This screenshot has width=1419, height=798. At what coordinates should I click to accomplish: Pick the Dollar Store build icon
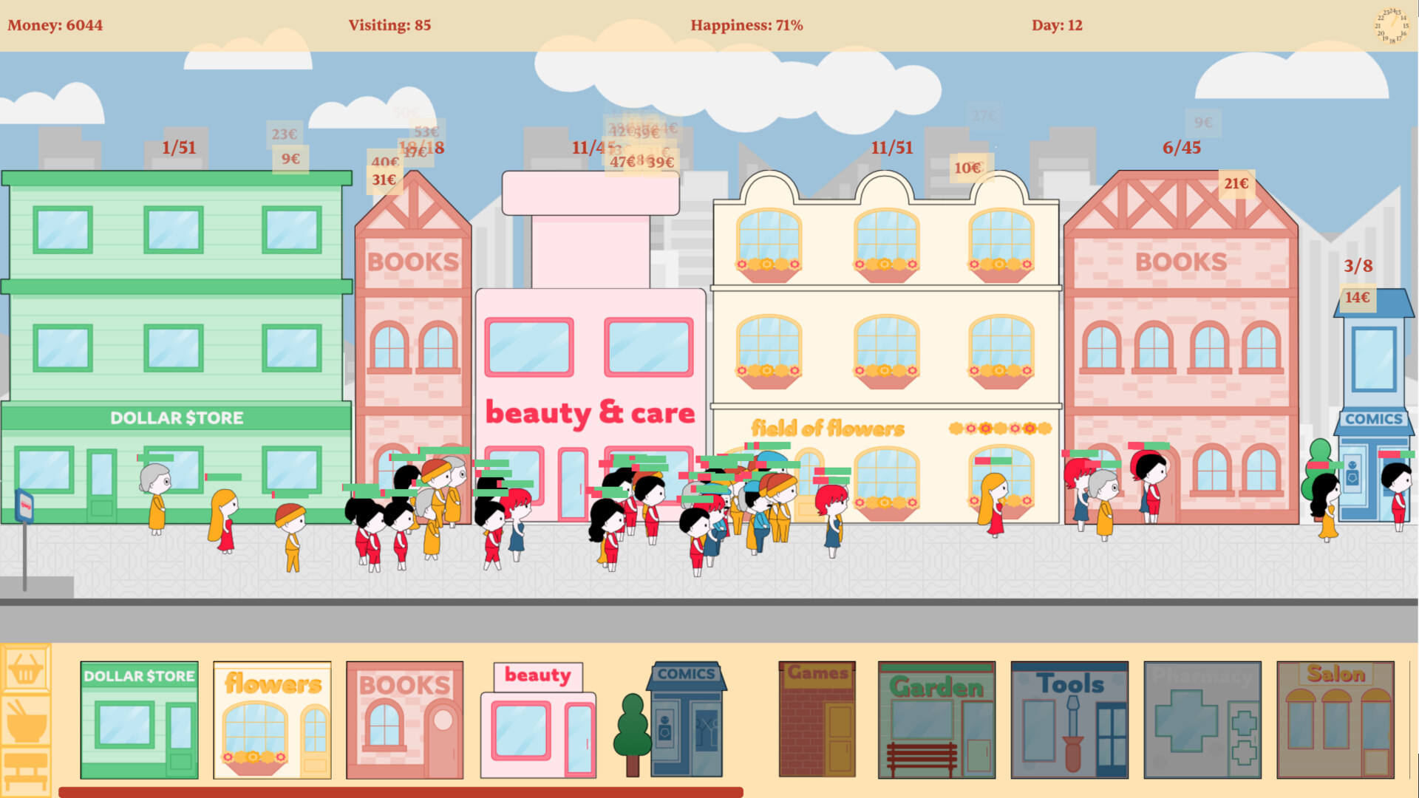tap(139, 720)
